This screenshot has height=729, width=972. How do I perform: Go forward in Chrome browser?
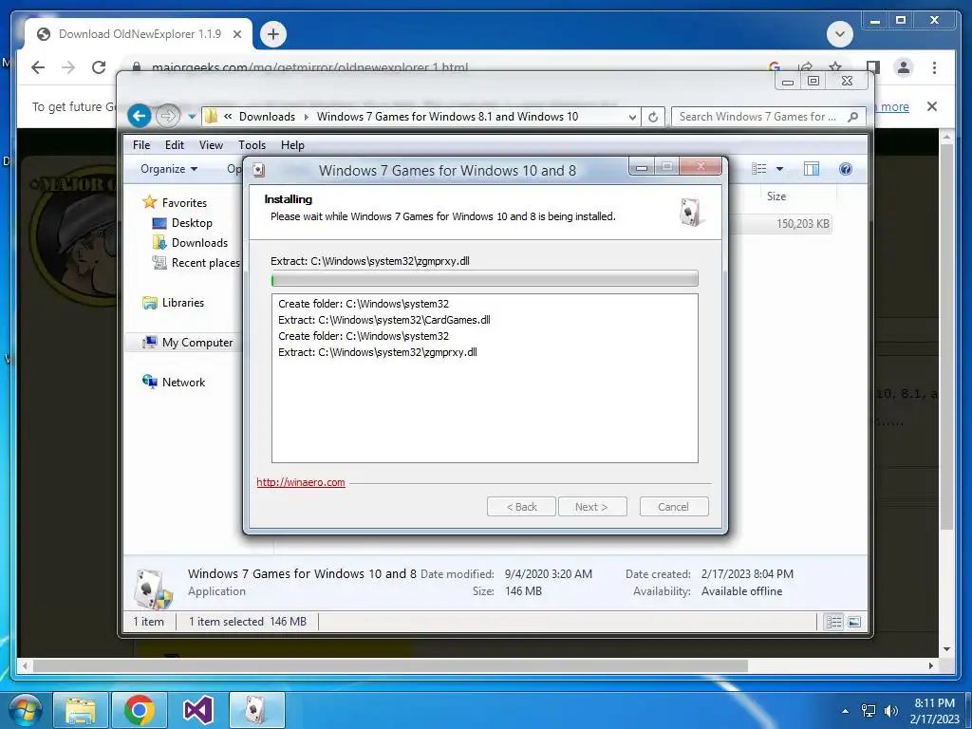click(x=68, y=67)
